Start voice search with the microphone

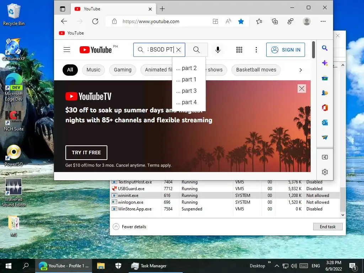pos(218,50)
